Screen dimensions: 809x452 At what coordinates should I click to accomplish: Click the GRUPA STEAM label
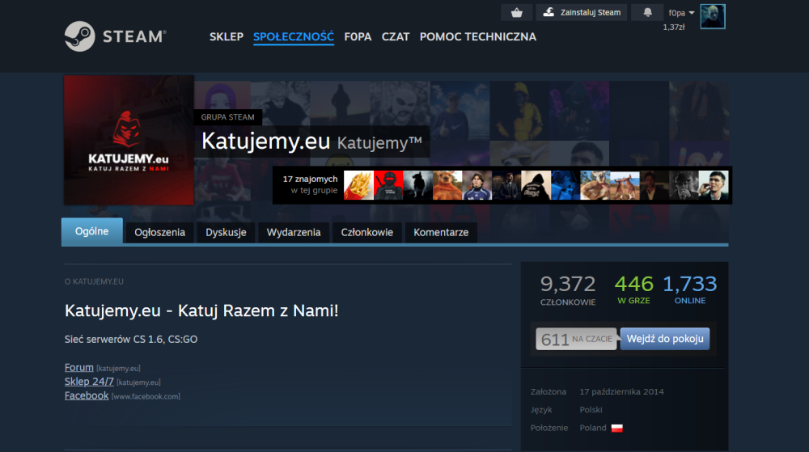click(227, 117)
